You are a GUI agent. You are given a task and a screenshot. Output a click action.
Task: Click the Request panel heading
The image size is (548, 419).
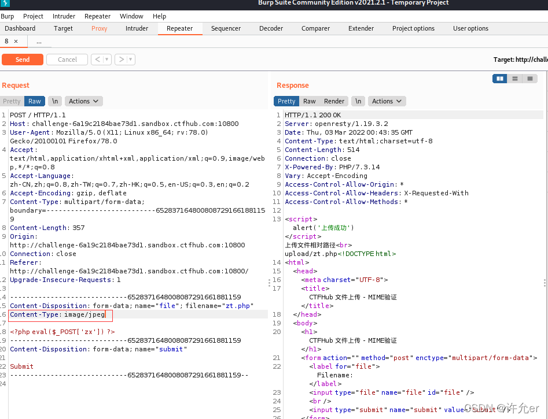click(16, 86)
